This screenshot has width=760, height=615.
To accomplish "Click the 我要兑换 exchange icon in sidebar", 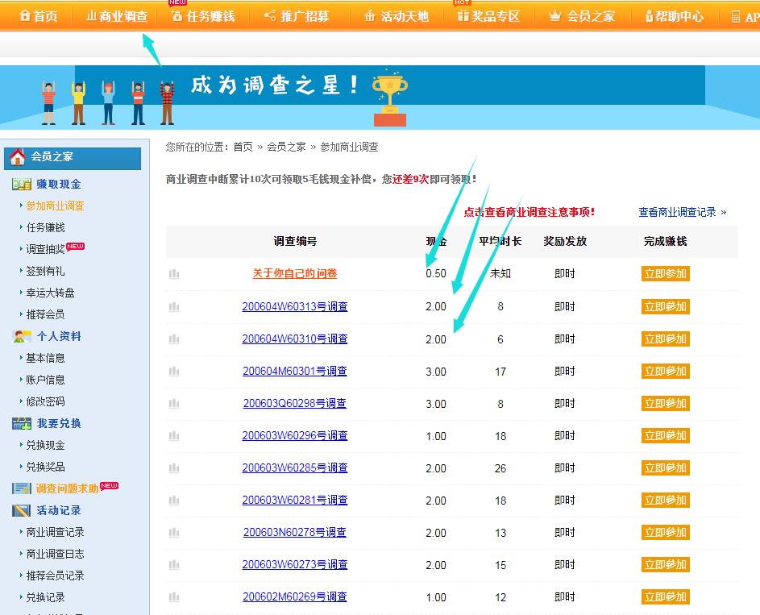I will (22, 424).
